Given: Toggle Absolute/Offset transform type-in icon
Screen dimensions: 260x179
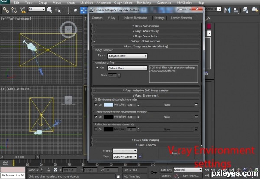Looking at the screenshot, I should coord(55,170).
